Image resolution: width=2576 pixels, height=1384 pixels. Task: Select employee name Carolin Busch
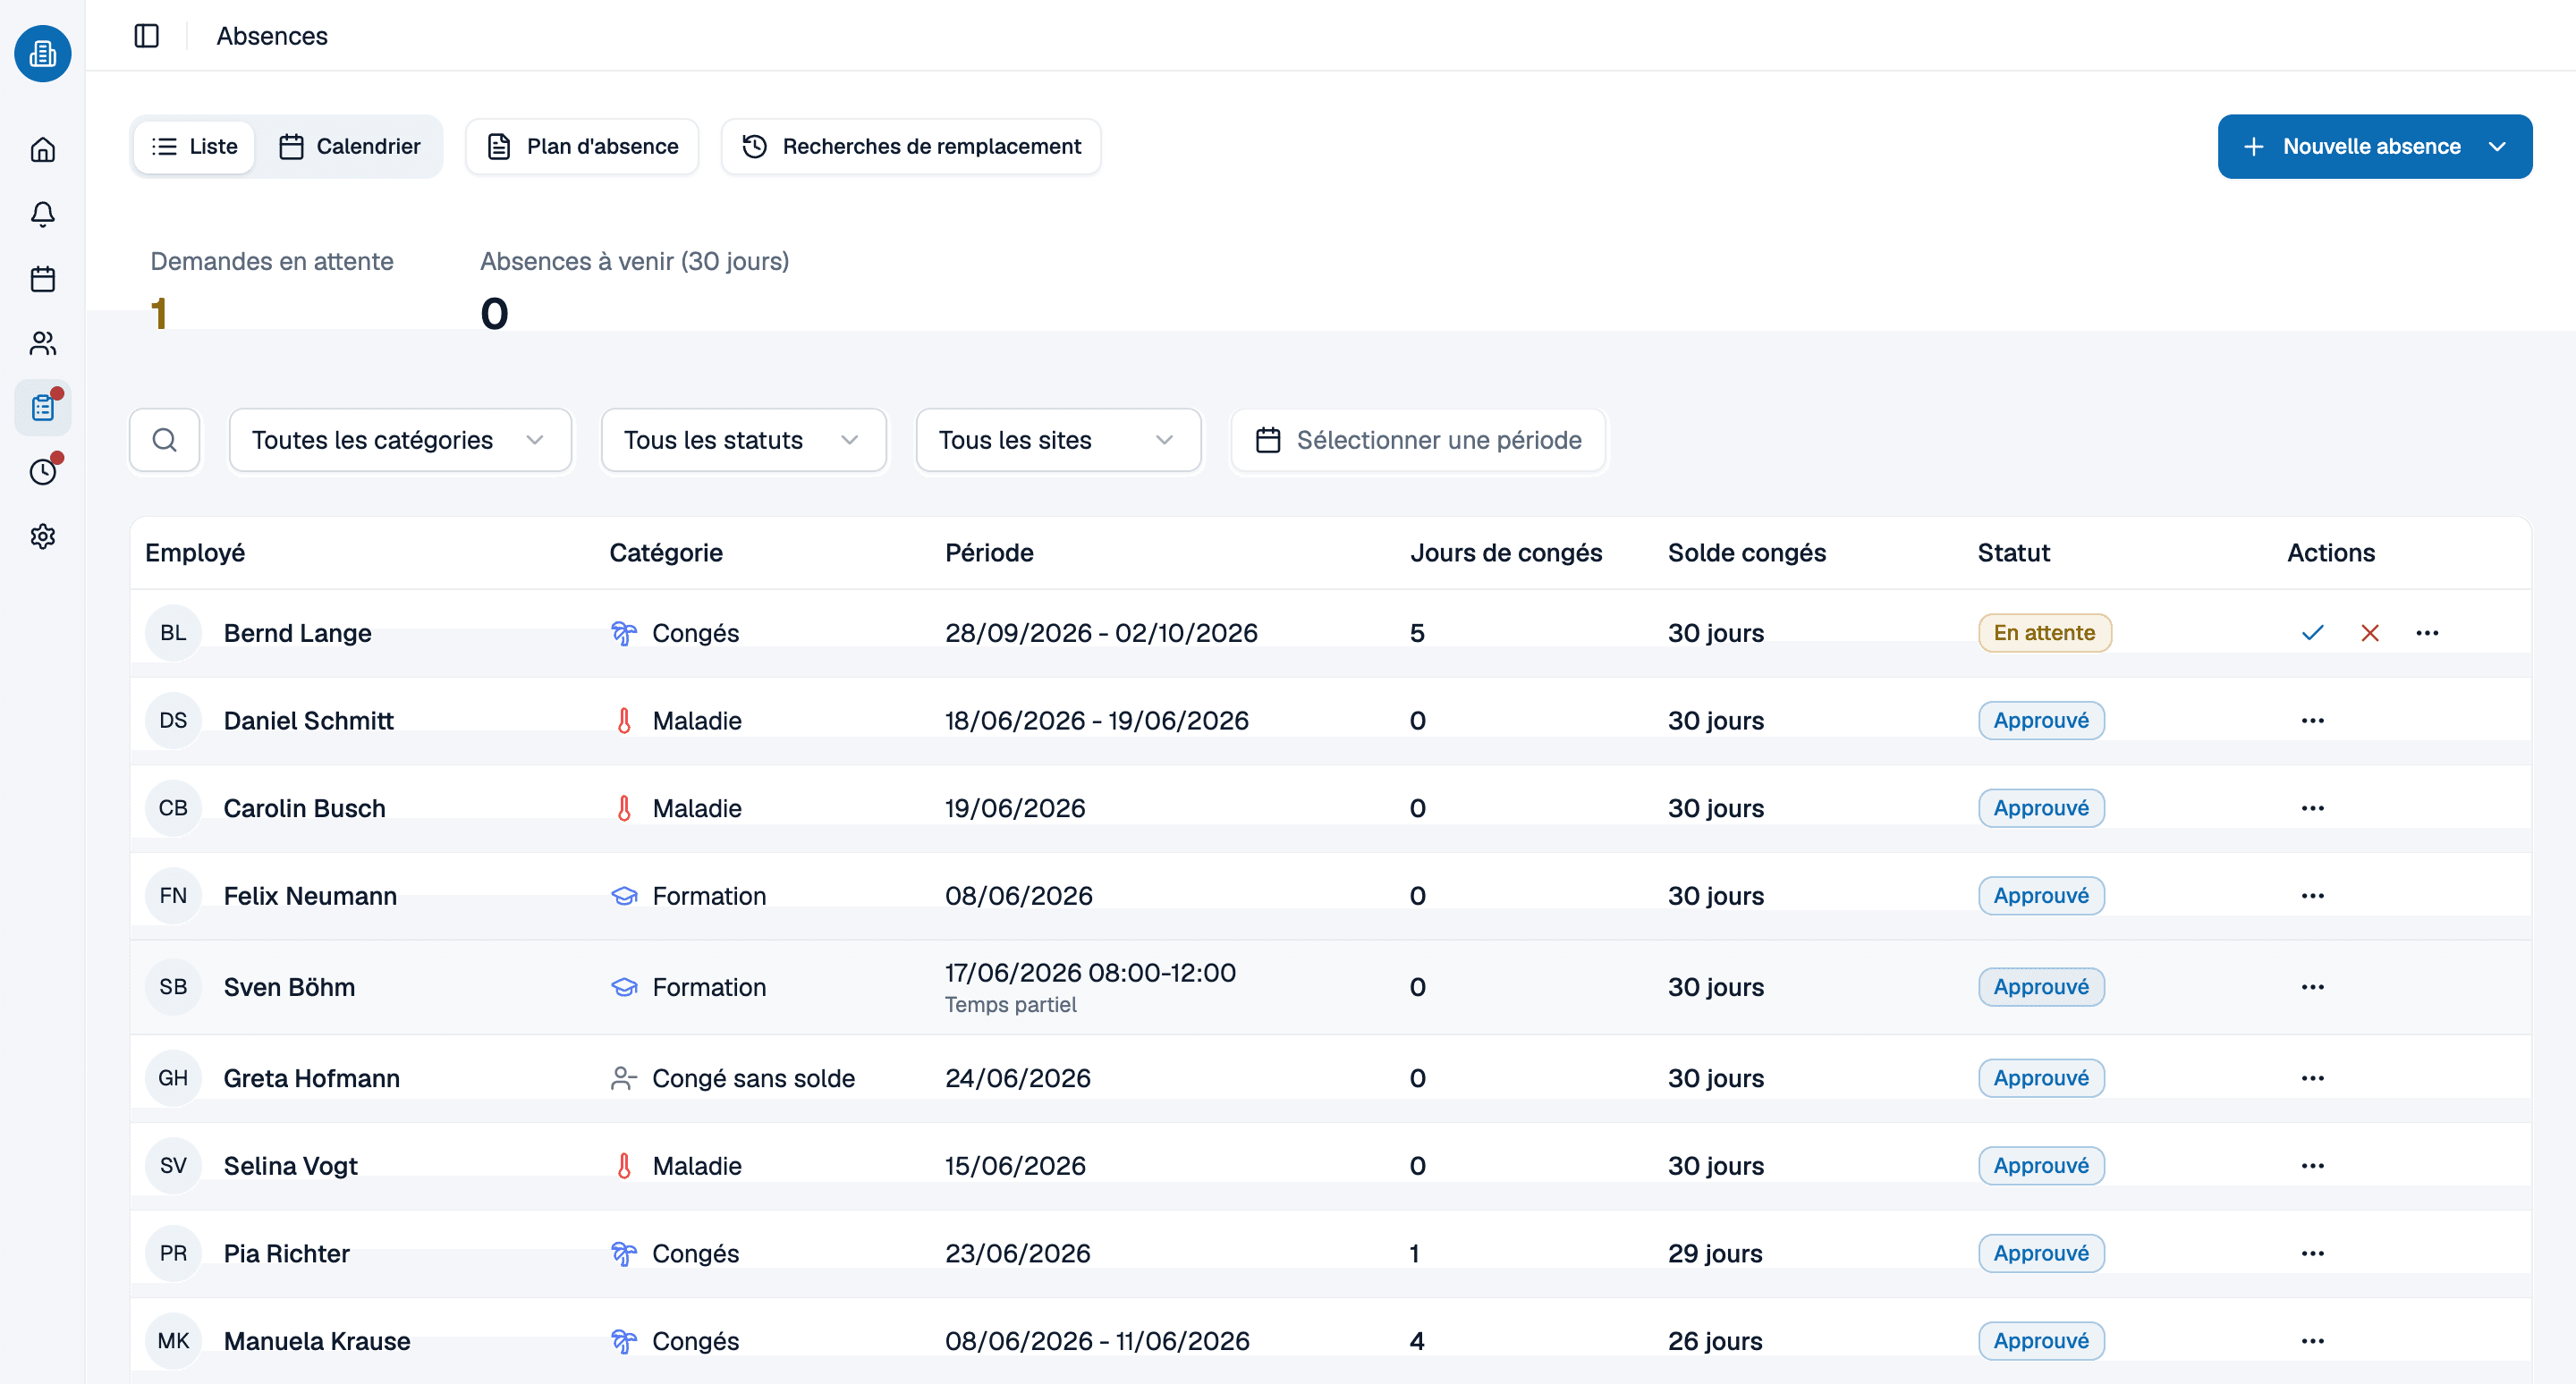click(x=304, y=807)
